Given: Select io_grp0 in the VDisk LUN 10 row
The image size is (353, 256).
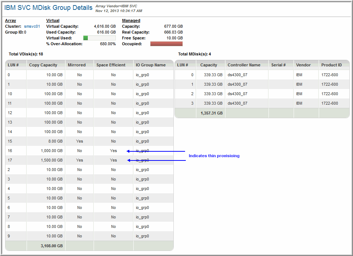Looking at the screenshot, I should coord(142,94).
